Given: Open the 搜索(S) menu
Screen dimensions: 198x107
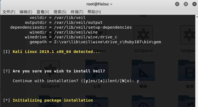Looking at the screenshot, I should (x=60, y=12).
